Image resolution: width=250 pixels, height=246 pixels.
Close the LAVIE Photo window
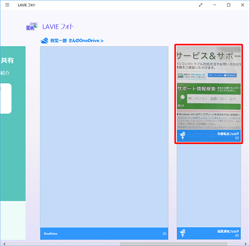242,5
